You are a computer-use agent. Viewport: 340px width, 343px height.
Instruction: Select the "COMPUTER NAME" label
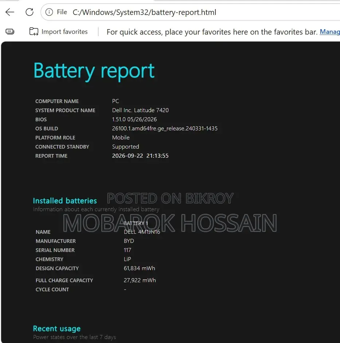[57, 101]
